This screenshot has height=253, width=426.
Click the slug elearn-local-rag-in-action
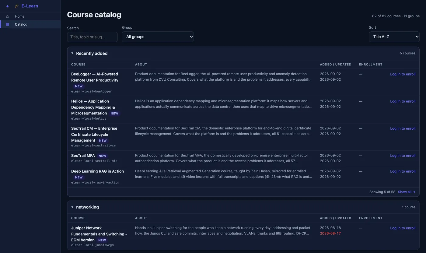(x=95, y=182)
